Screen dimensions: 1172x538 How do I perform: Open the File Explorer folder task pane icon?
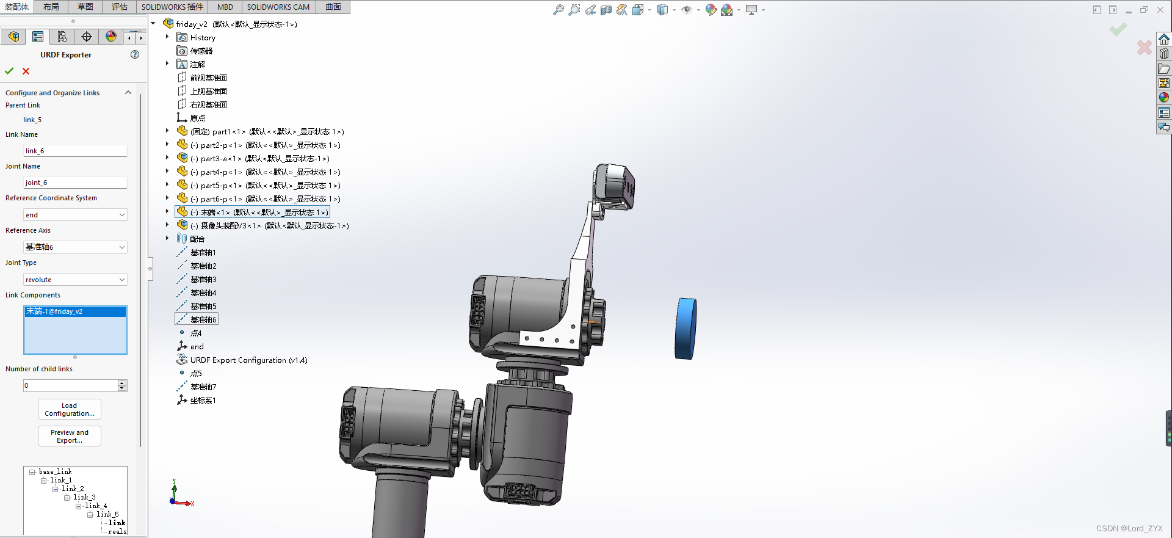(1164, 68)
